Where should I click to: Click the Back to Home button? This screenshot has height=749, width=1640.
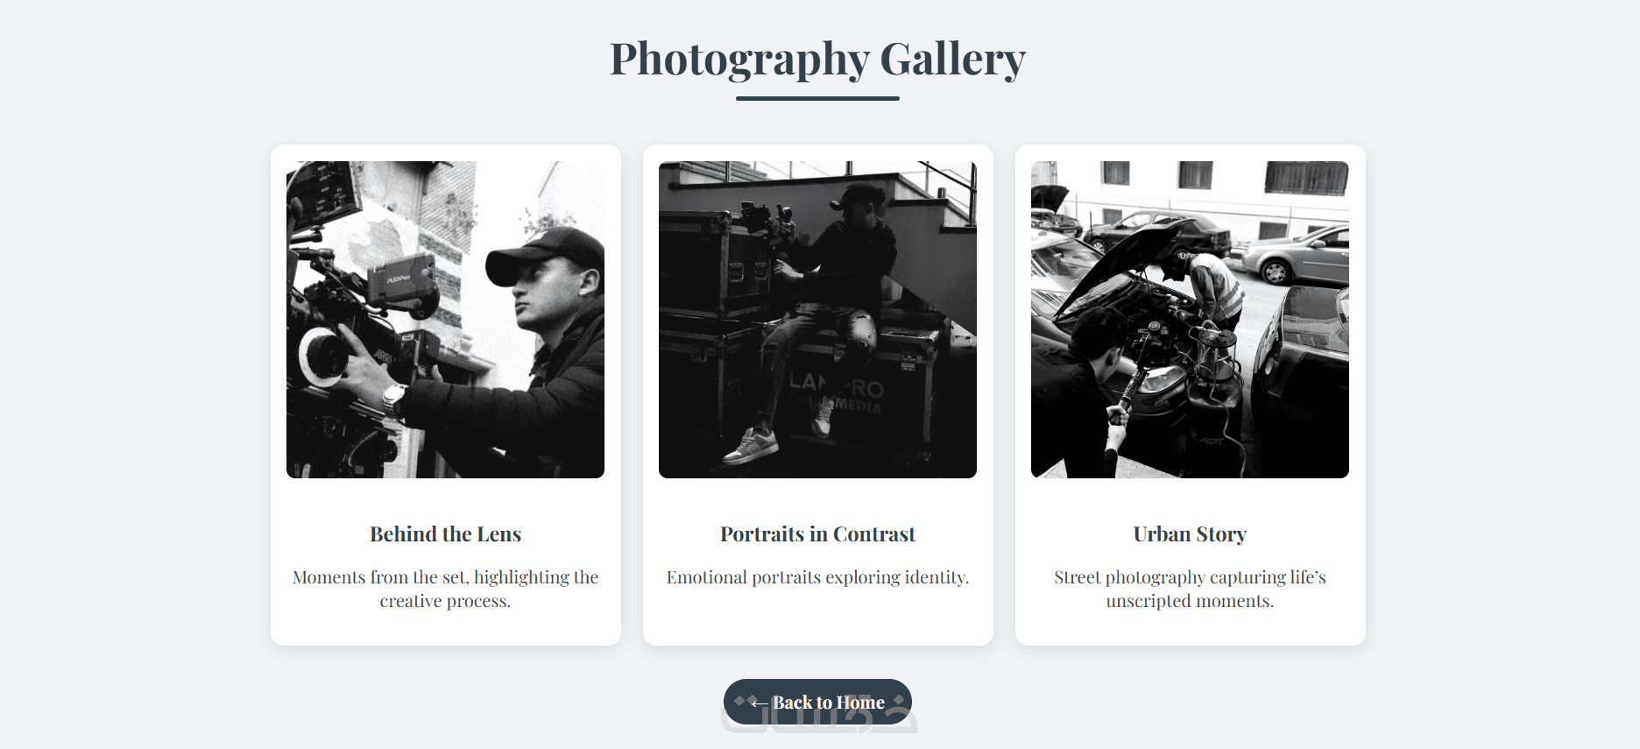817,702
